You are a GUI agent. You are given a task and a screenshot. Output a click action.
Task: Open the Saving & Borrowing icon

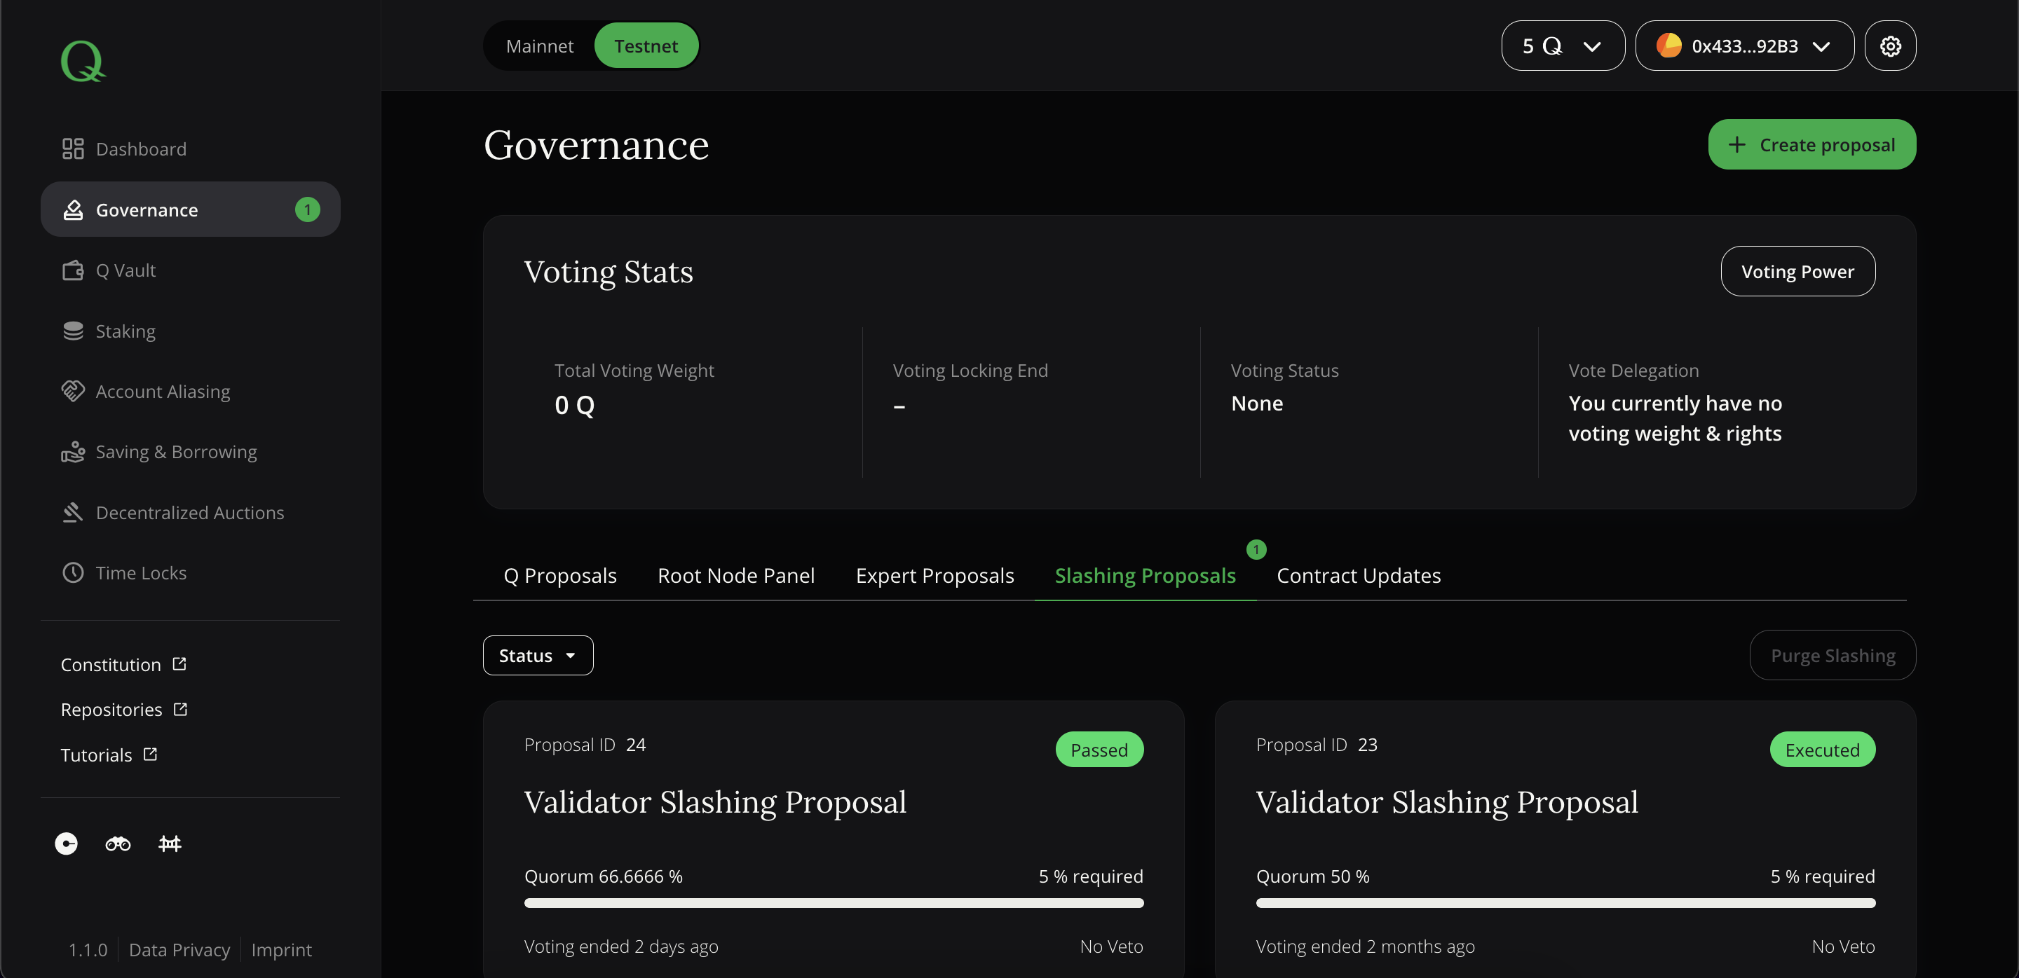click(x=73, y=451)
